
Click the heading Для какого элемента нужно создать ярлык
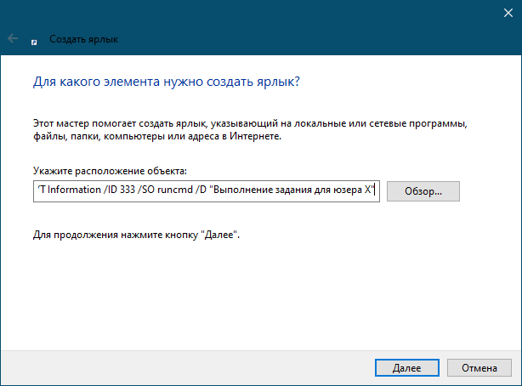click(167, 82)
